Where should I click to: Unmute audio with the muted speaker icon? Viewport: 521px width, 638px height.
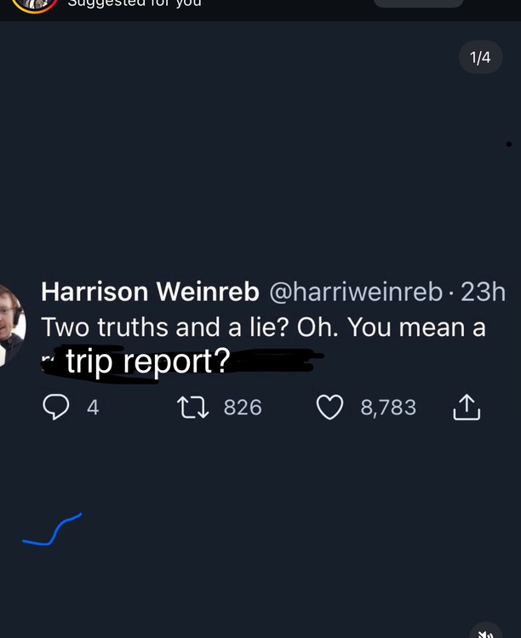(485, 631)
